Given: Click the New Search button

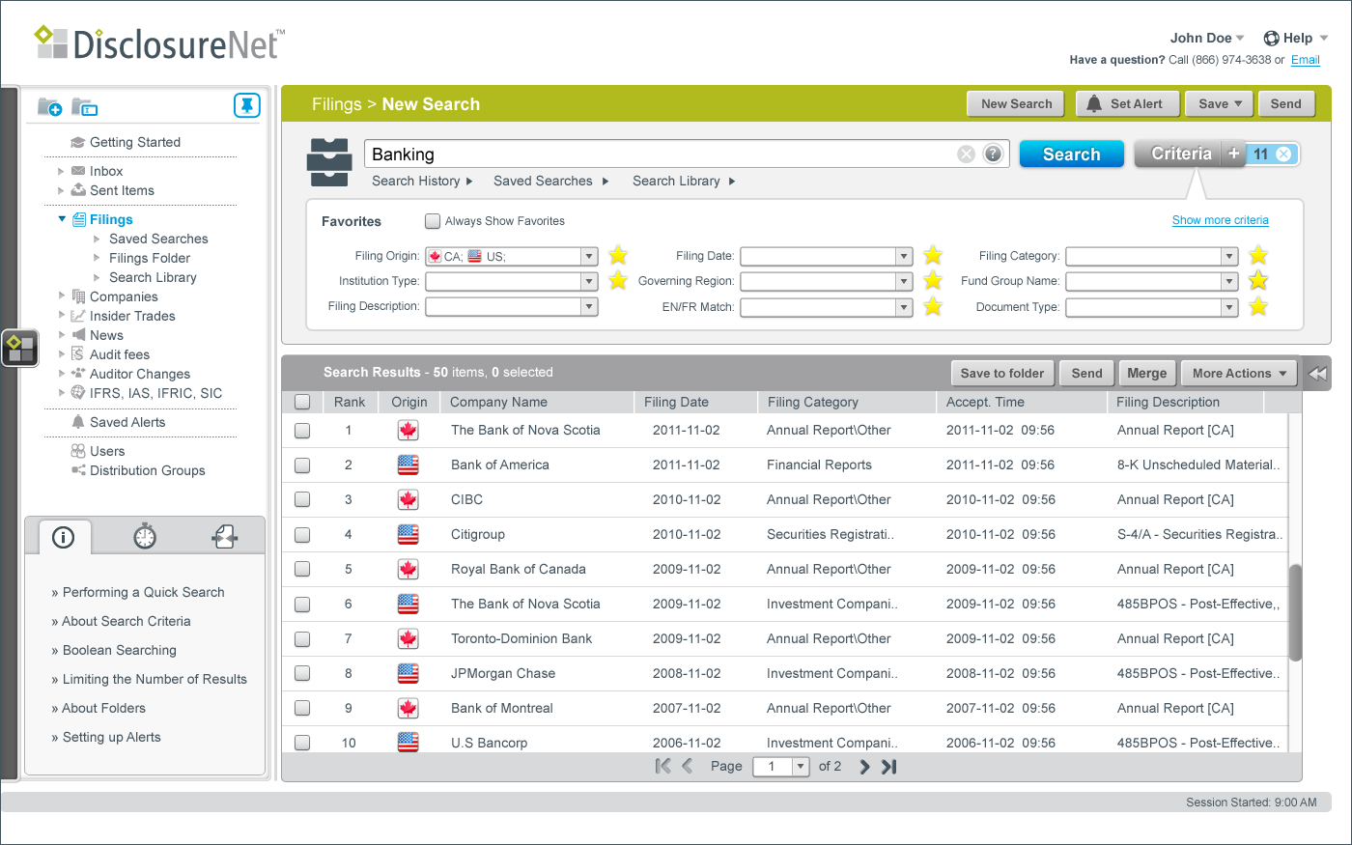Looking at the screenshot, I should (1016, 104).
